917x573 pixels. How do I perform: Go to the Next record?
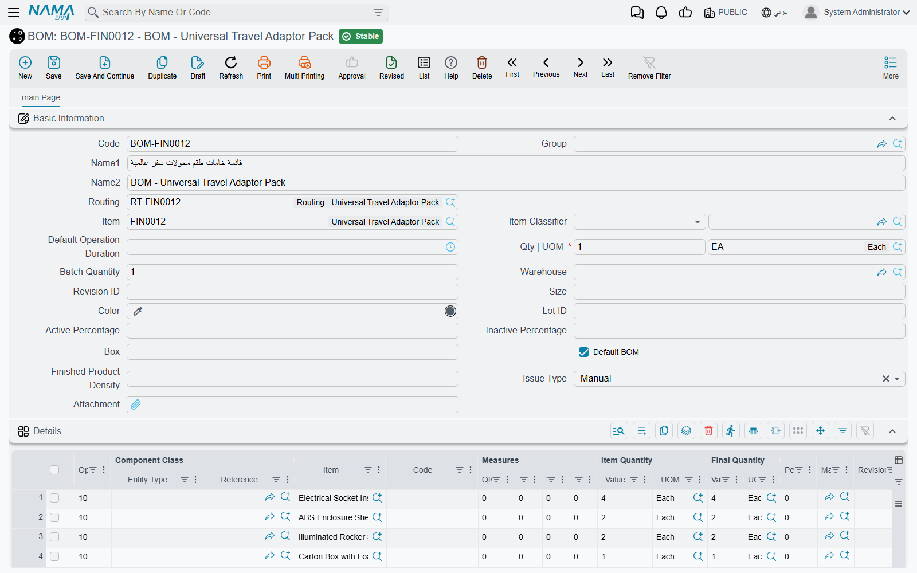pos(581,67)
